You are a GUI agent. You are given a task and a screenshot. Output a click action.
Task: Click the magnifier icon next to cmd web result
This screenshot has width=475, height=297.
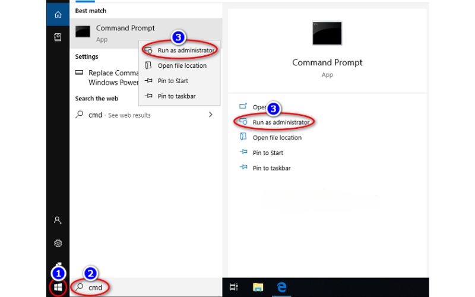tap(80, 114)
